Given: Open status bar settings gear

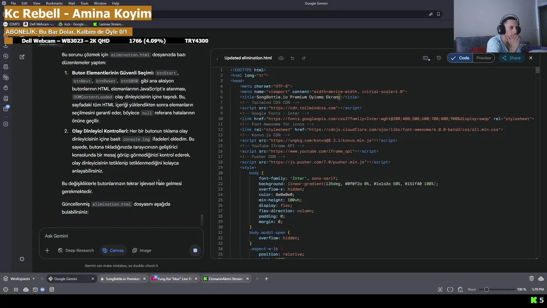Looking at the screenshot, I should [x=6, y=290].
